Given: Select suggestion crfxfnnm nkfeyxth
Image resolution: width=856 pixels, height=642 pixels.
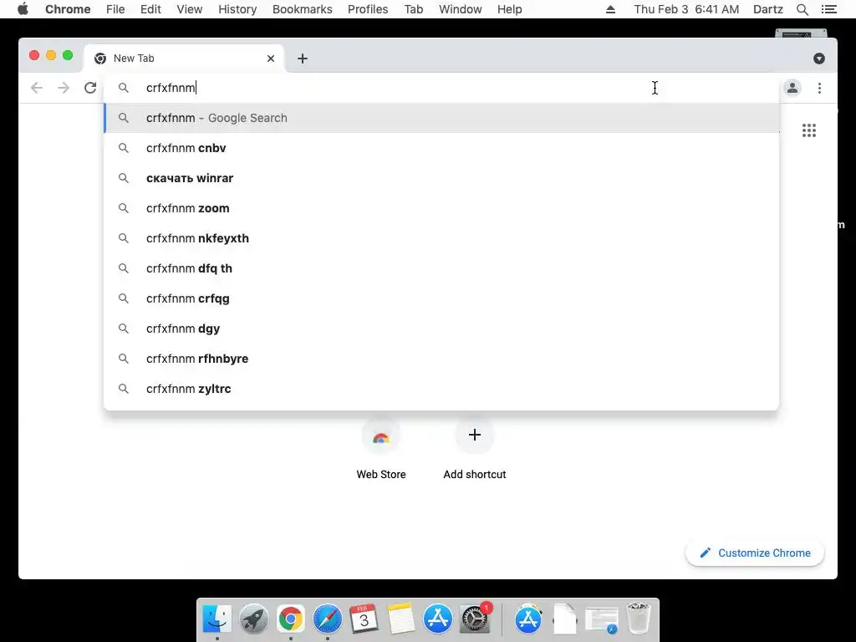Looking at the screenshot, I should 441,238.
